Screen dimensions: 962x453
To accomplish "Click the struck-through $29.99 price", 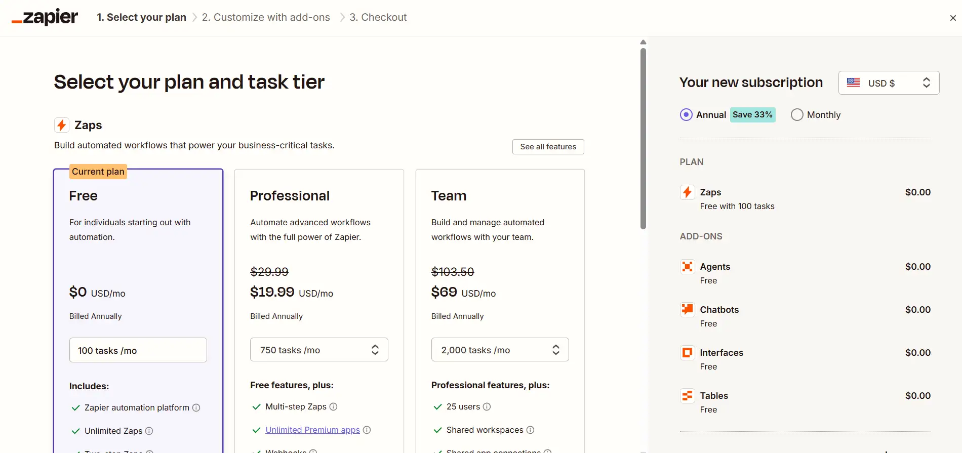I will 269,272.
